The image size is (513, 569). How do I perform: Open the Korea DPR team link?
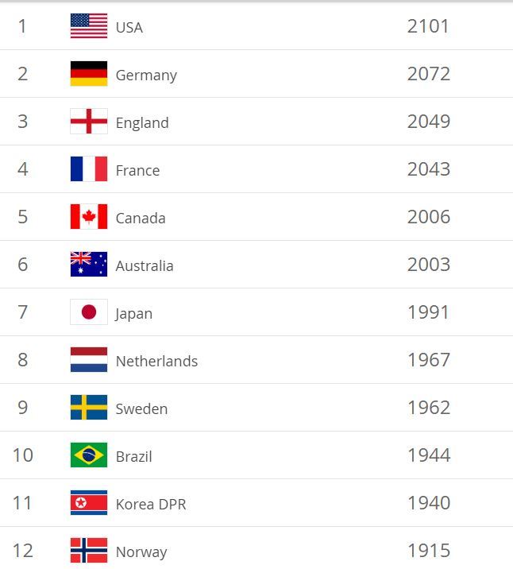151,504
